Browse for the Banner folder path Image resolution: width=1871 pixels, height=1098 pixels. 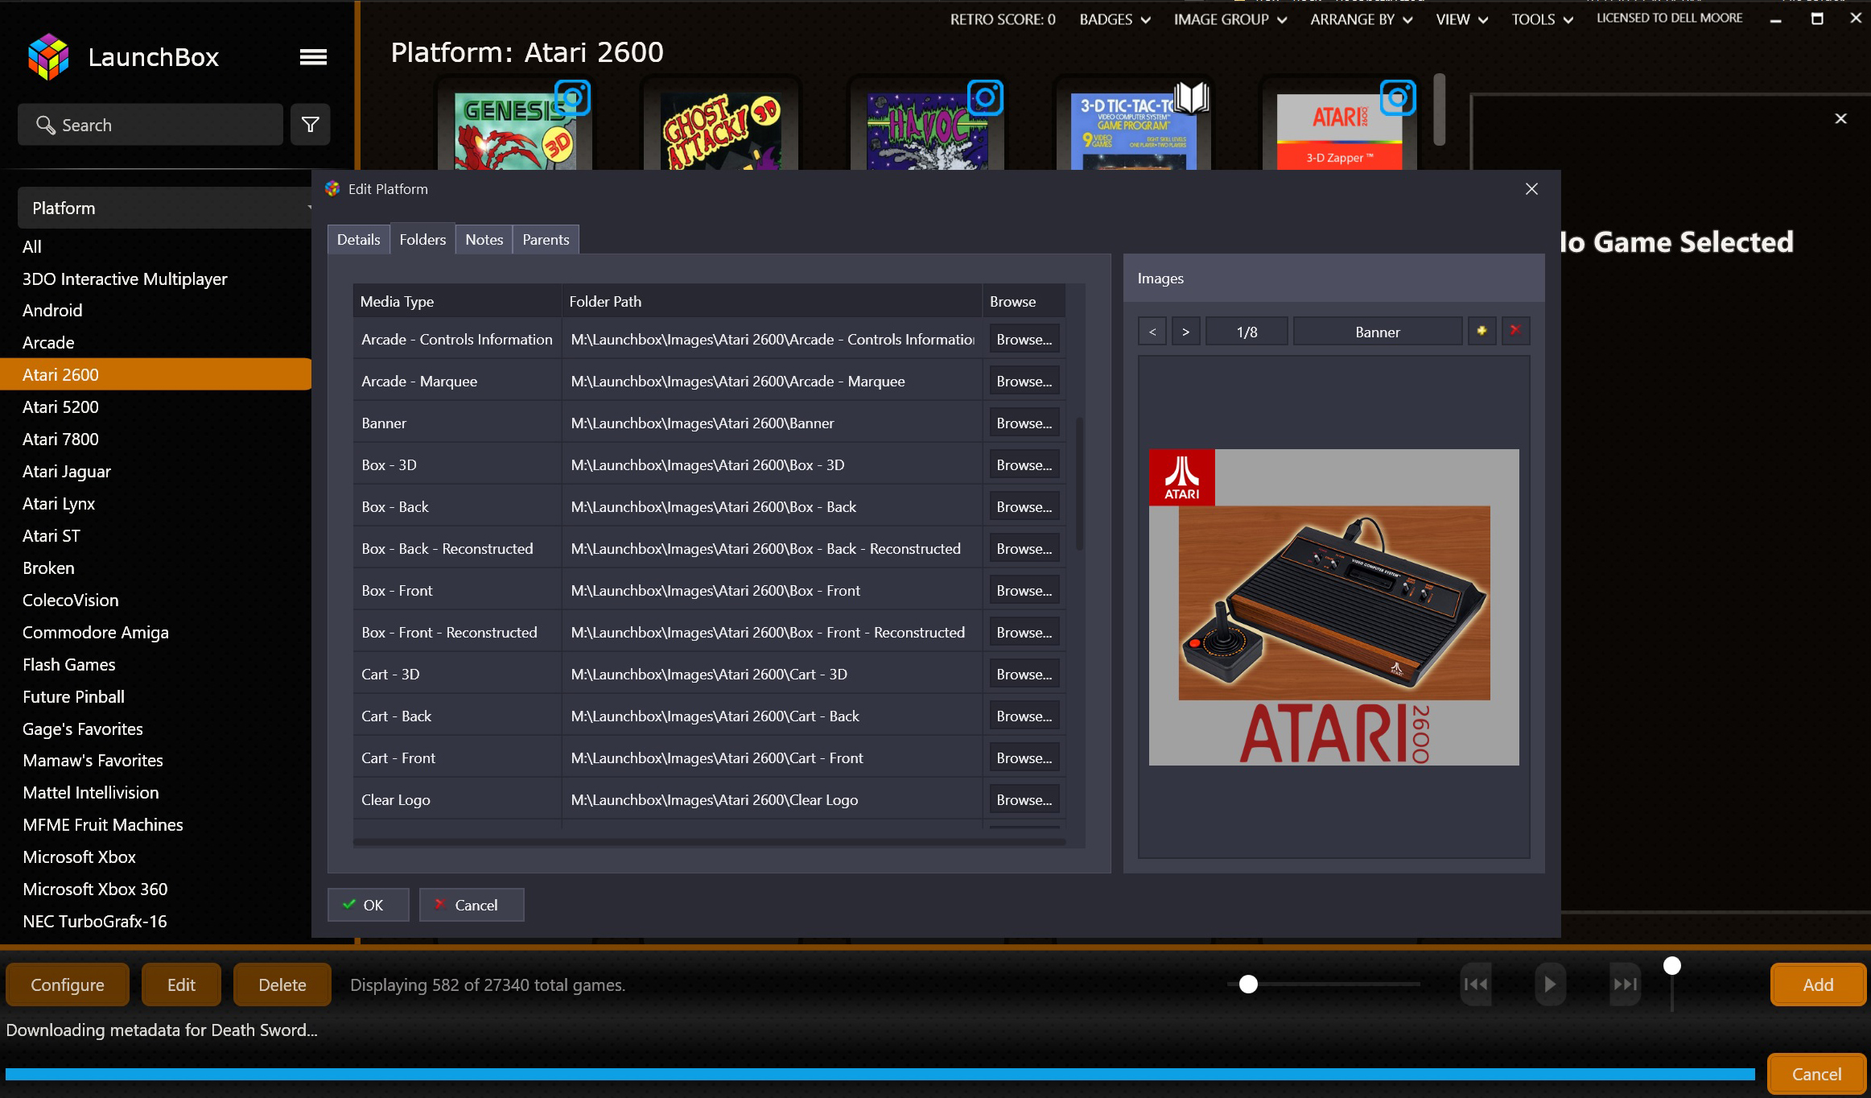coord(1024,423)
